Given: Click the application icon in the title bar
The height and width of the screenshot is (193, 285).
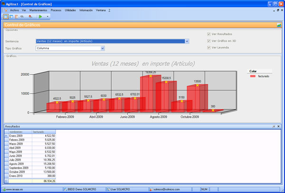Looking at the screenshot, I should point(3,4).
